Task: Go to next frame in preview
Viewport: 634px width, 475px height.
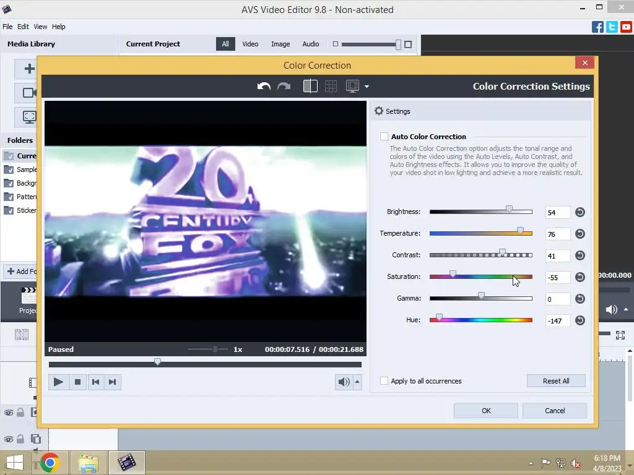Action: 113,382
